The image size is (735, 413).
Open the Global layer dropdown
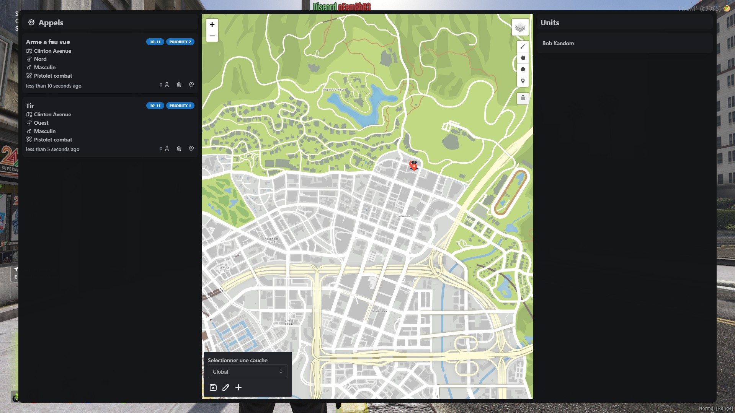pos(248,372)
